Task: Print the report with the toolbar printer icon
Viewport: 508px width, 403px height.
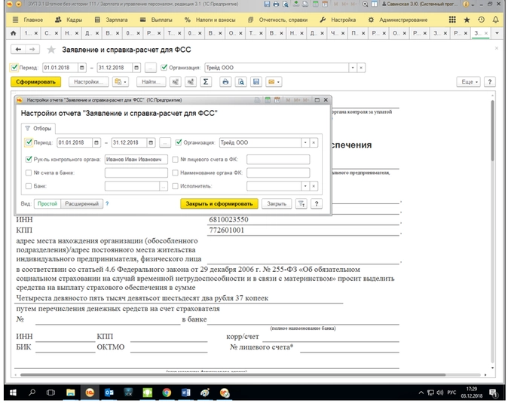Action: pyautogui.click(x=225, y=82)
